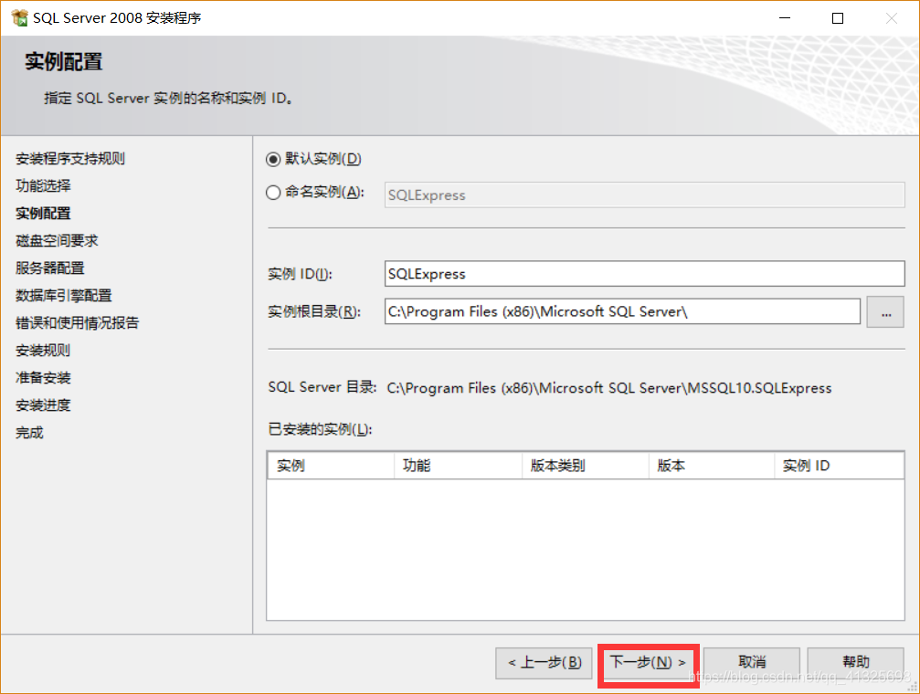Click 数据库引擎配置 in step list

[x=63, y=296]
